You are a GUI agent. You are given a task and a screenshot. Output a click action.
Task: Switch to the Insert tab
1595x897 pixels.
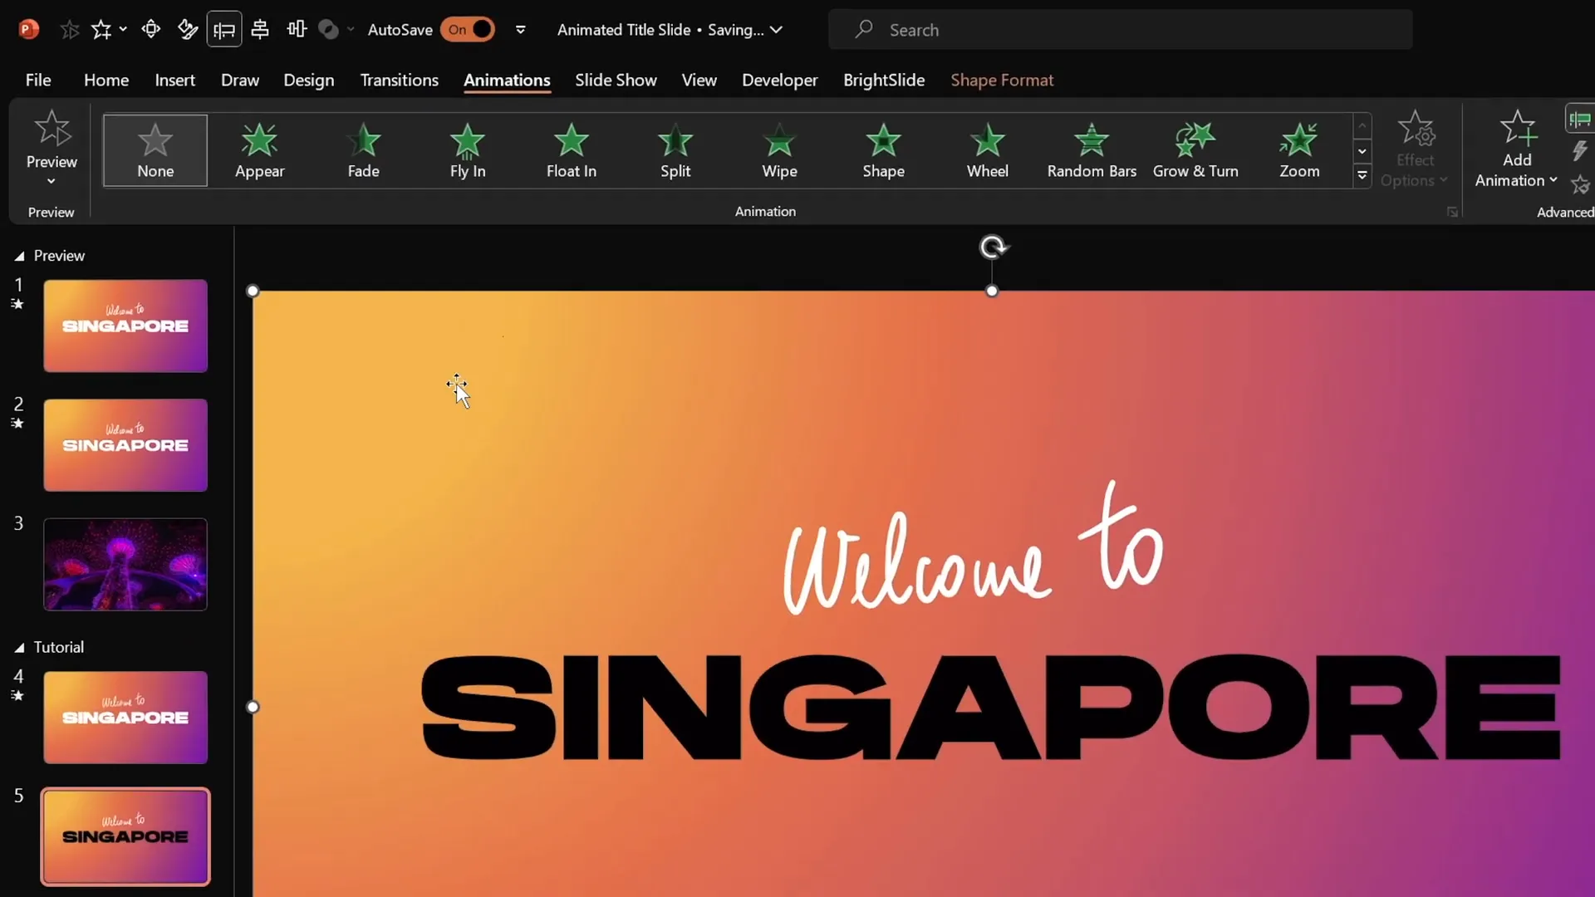click(x=174, y=80)
